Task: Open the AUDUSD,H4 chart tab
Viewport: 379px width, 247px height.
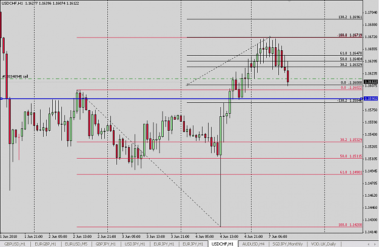Action: (253, 244)
